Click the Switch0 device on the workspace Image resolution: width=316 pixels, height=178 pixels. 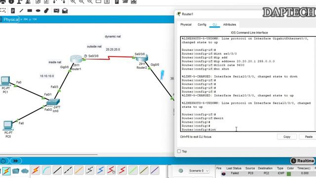(53, 102)
